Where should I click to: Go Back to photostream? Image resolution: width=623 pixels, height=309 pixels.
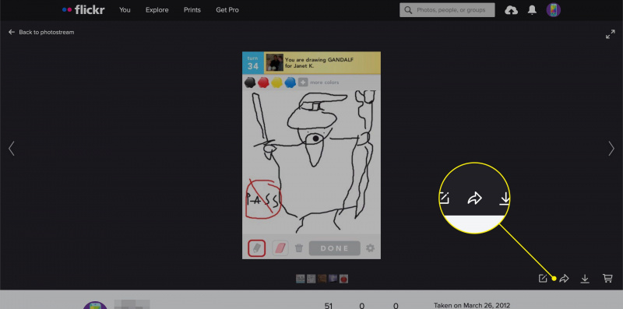[x=41, y=32]
